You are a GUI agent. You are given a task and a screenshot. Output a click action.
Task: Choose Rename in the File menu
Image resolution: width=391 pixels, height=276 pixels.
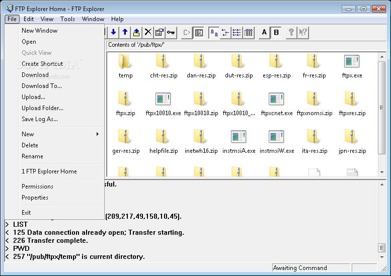pyautogui.click(x=61, y=156)
